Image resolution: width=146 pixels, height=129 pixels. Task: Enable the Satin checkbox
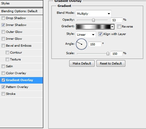[x=3, y=66]
